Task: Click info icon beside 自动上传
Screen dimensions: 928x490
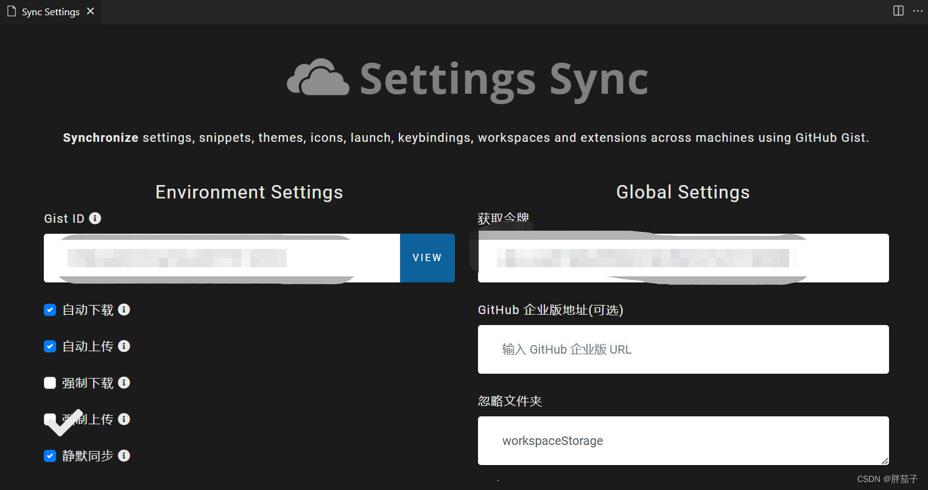Action: pyautogui.click(x=124, y=346)
